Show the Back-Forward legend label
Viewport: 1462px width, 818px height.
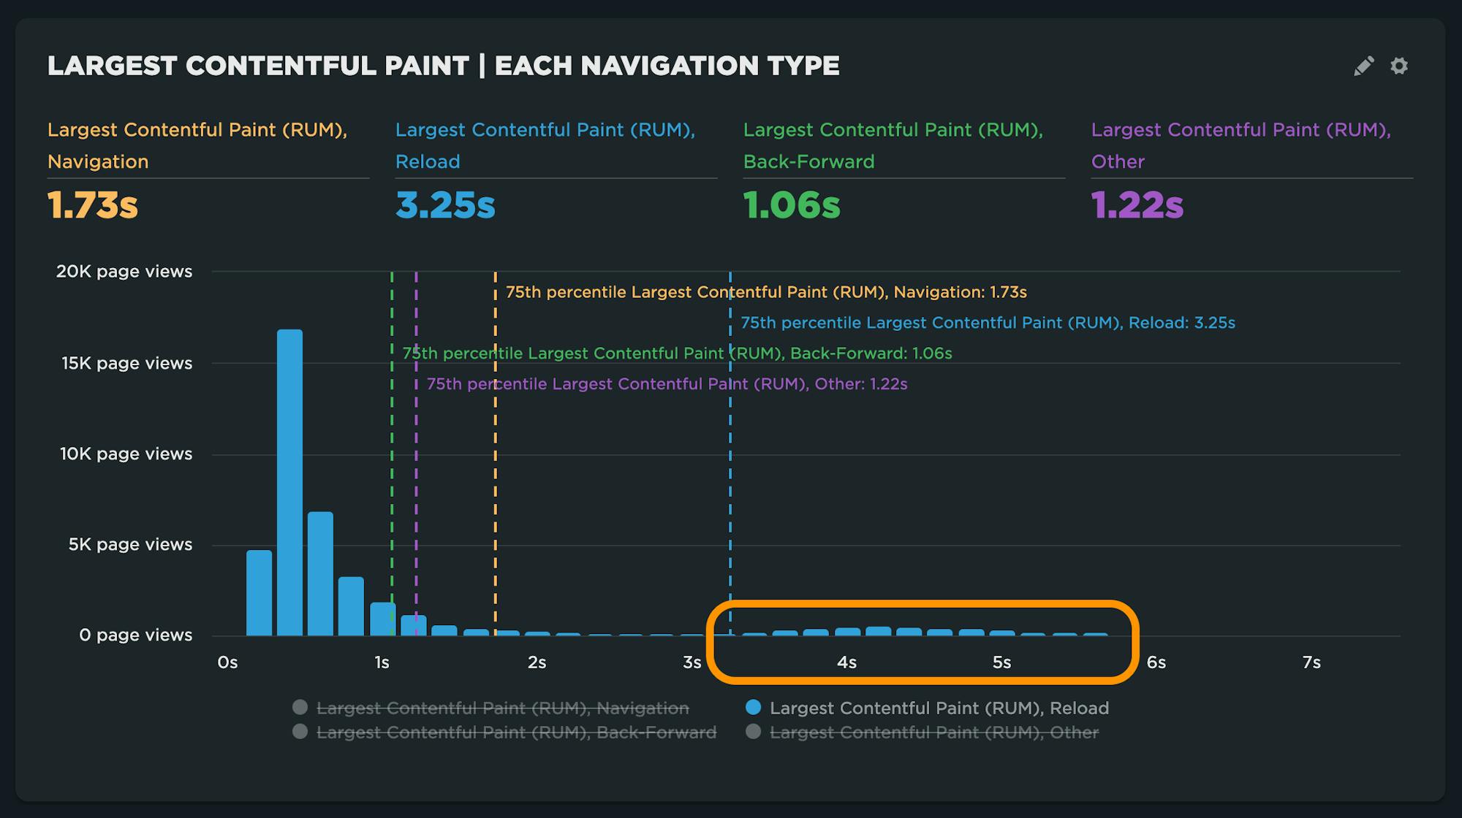point(516,733)
